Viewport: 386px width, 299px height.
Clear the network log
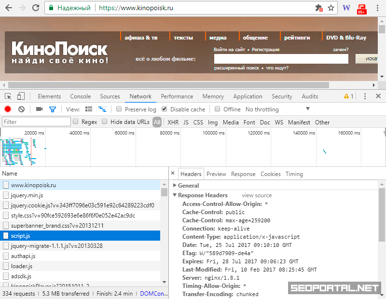tap(21, 109)
